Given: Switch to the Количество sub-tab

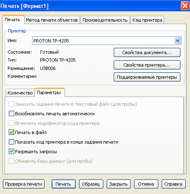Looking at the screenshot, I should click(20, 93).
